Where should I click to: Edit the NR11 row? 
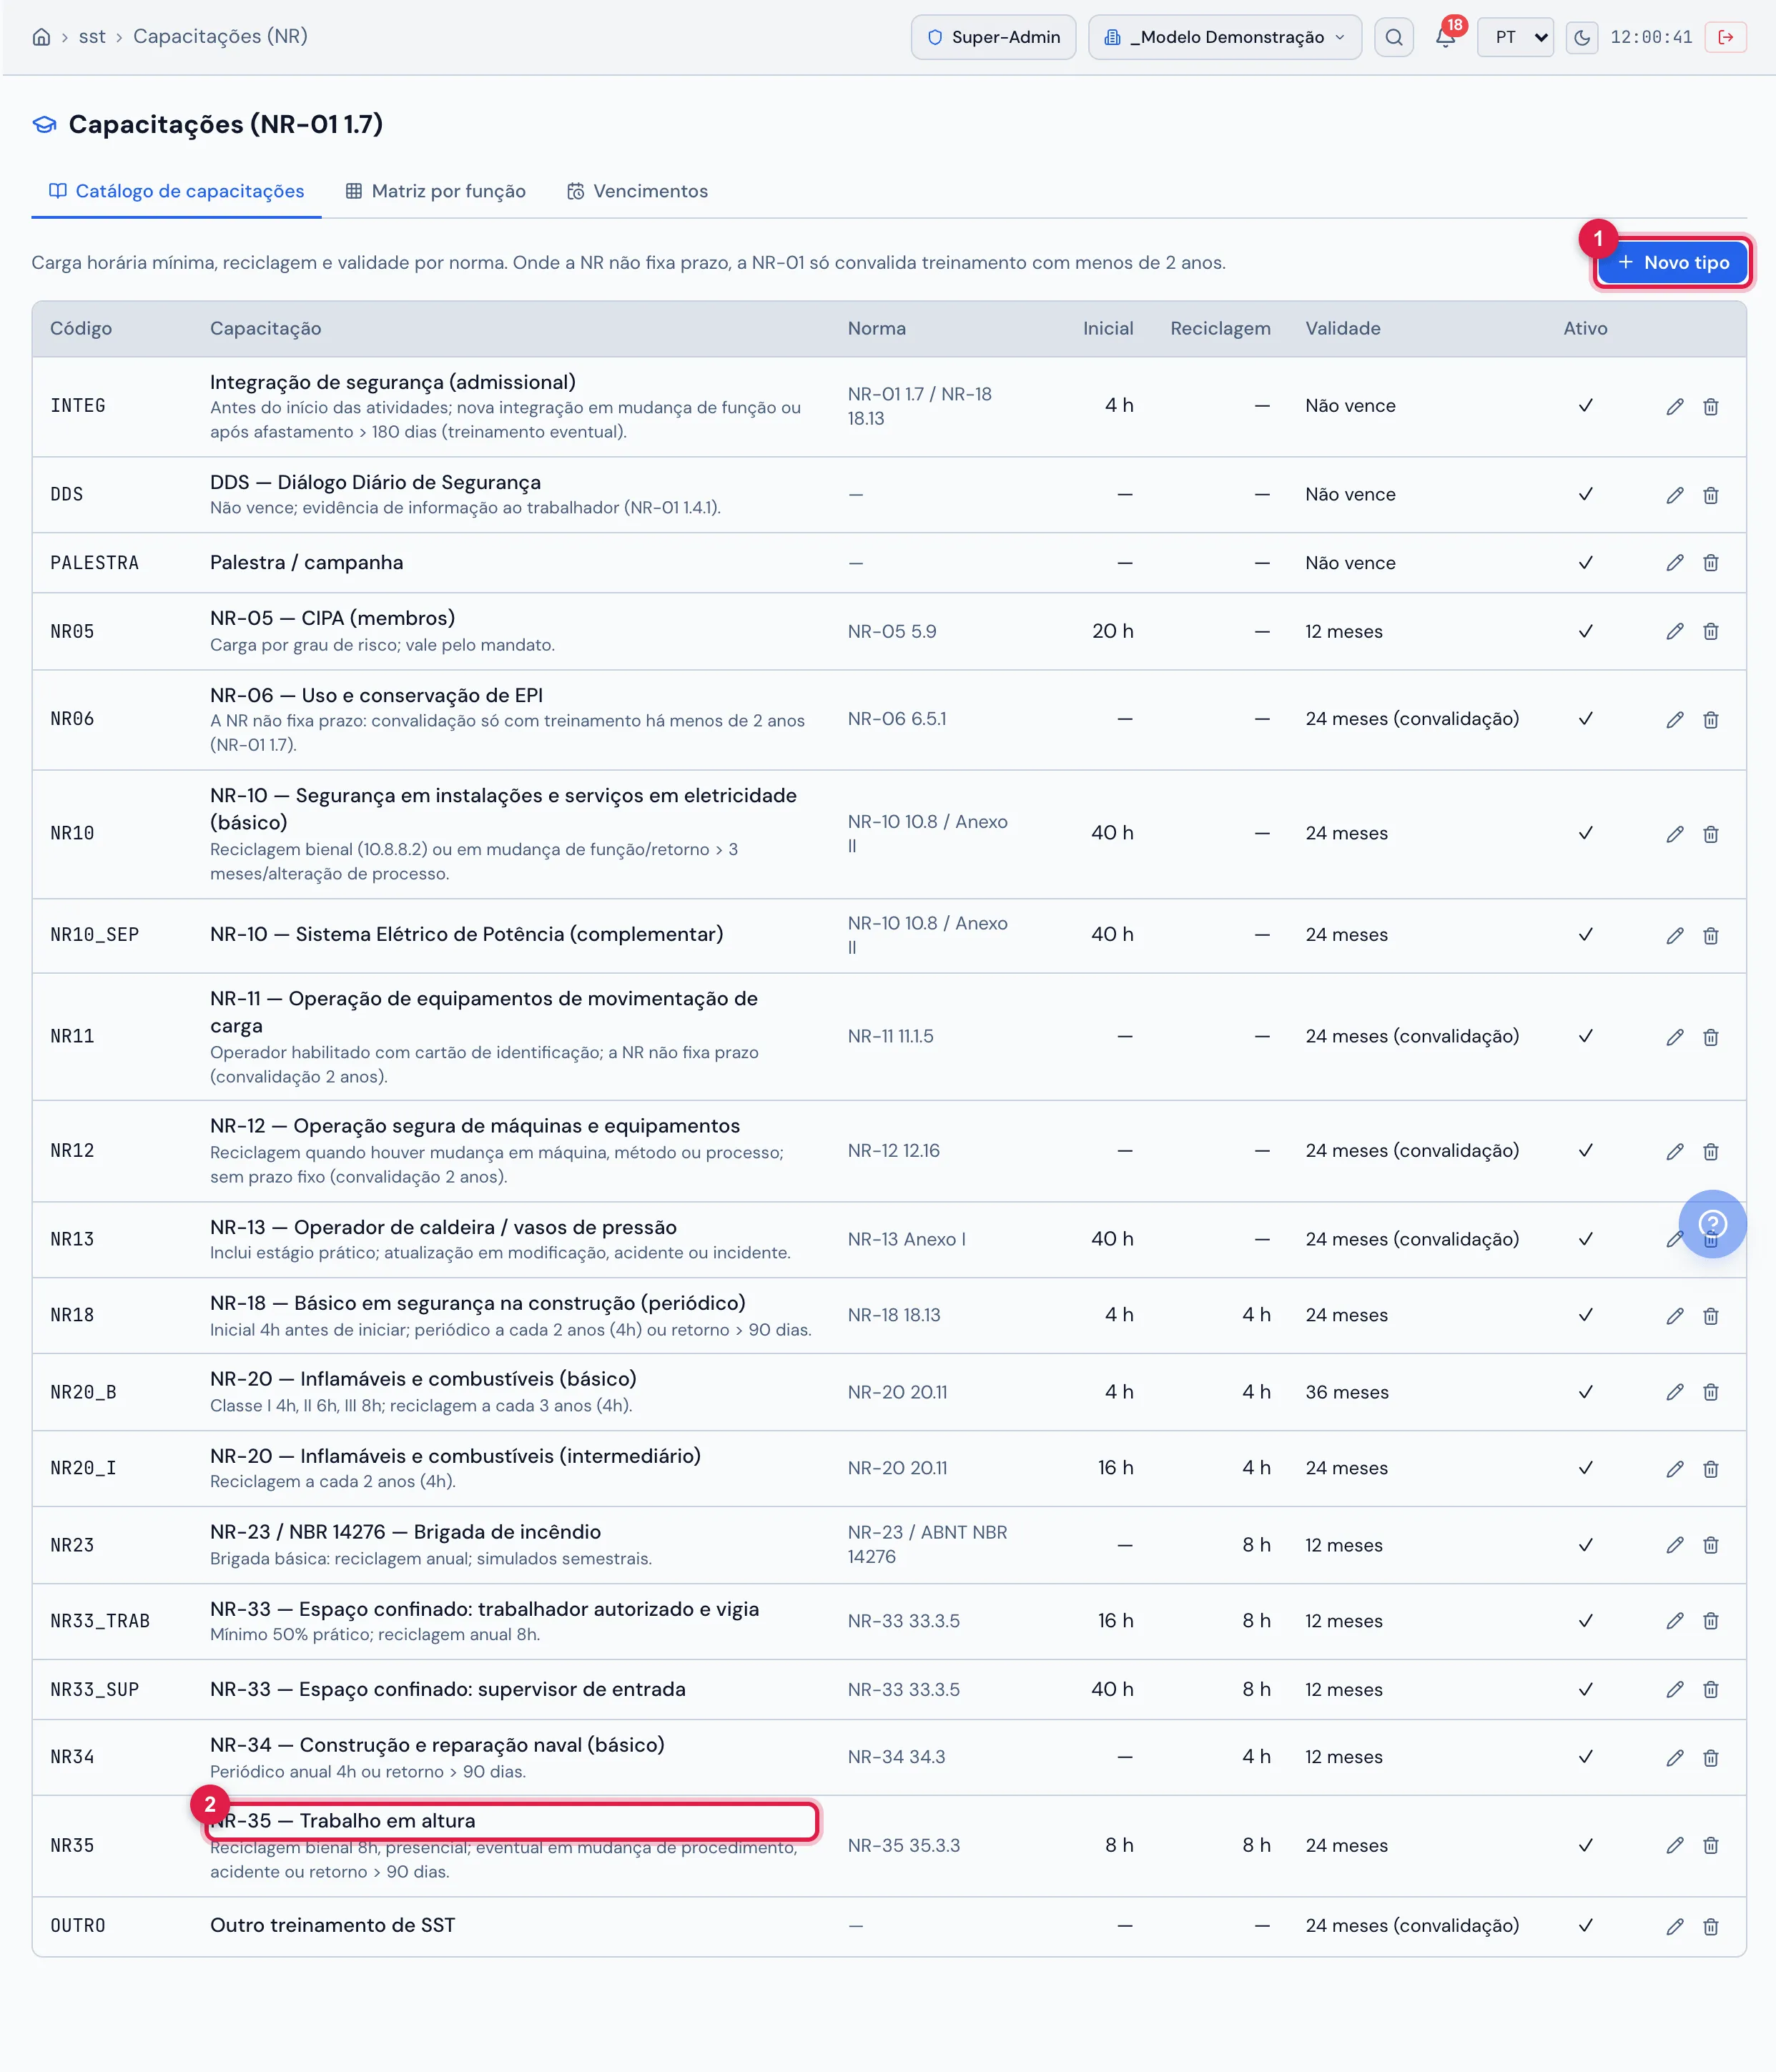point(1675,1037)
